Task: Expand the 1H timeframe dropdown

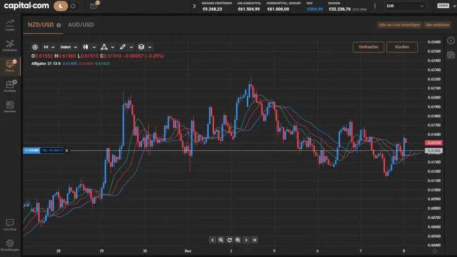Action: (49, 47)
